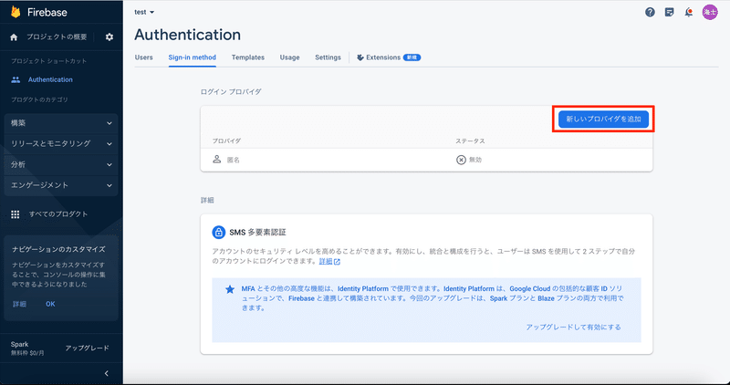Click 新しいプロバイダを追加 button

603,120
